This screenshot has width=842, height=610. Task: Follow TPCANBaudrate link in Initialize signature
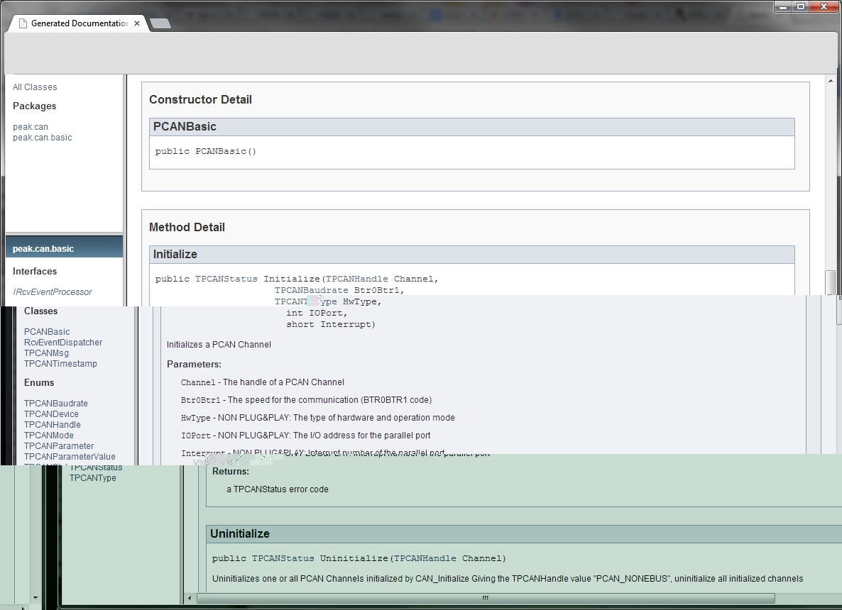[x=312, y=290]
